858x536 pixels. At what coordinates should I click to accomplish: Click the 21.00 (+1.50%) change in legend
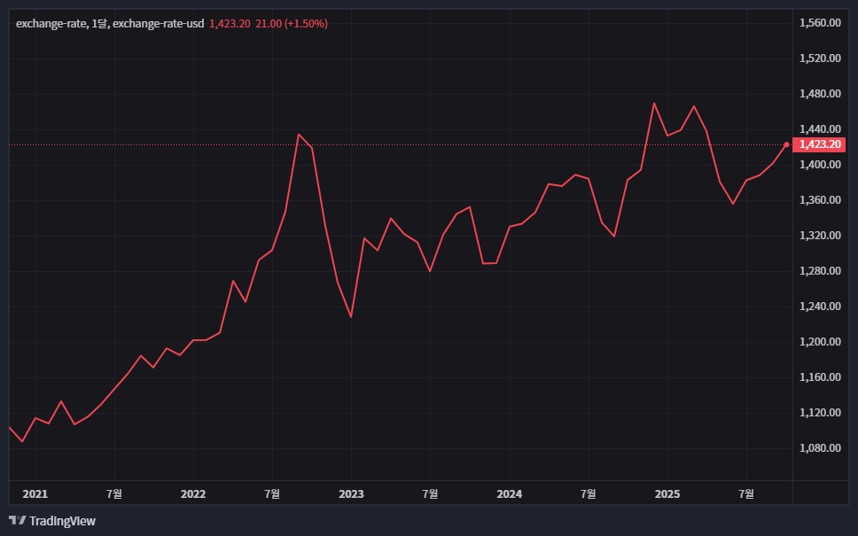291,24
